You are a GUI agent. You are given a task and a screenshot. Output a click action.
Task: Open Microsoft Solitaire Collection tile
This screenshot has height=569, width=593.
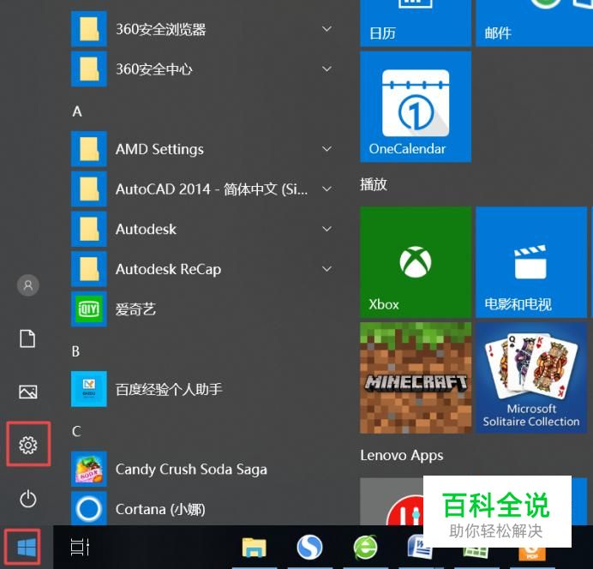(531, 378)
